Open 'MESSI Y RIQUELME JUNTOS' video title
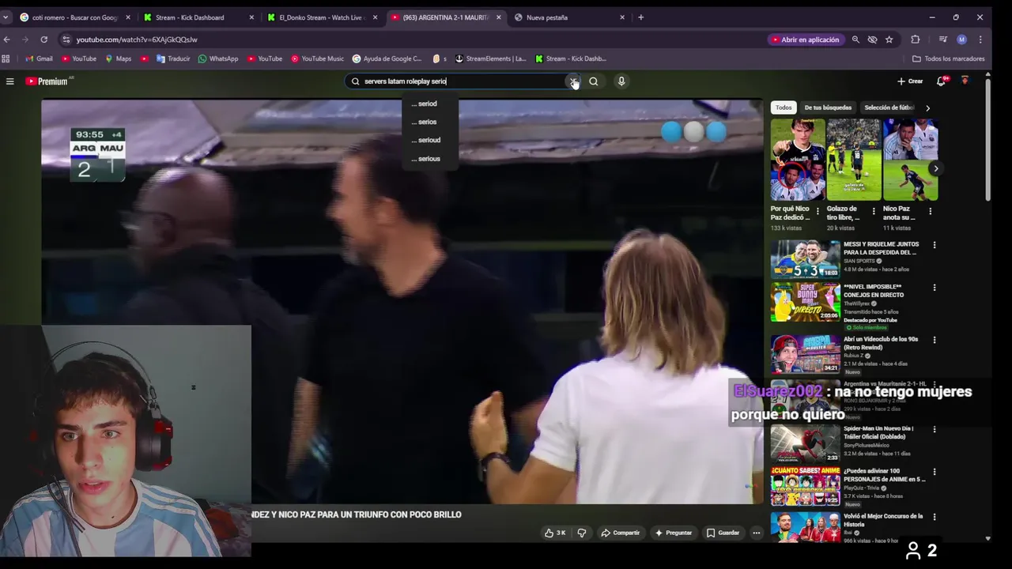This screenshot has width=1012, height=569. coord(881,248)
